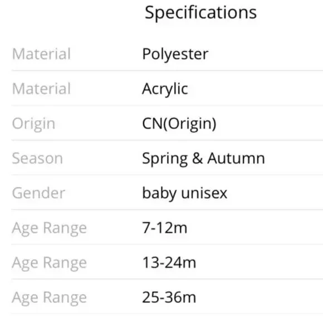This screenshot has width=323, height=323.
Task: Click the Gender label
Action: (x=39, y=193)
